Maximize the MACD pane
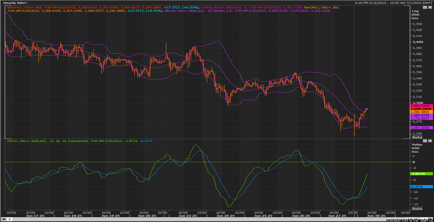434x222 pixels. (425, 141)
